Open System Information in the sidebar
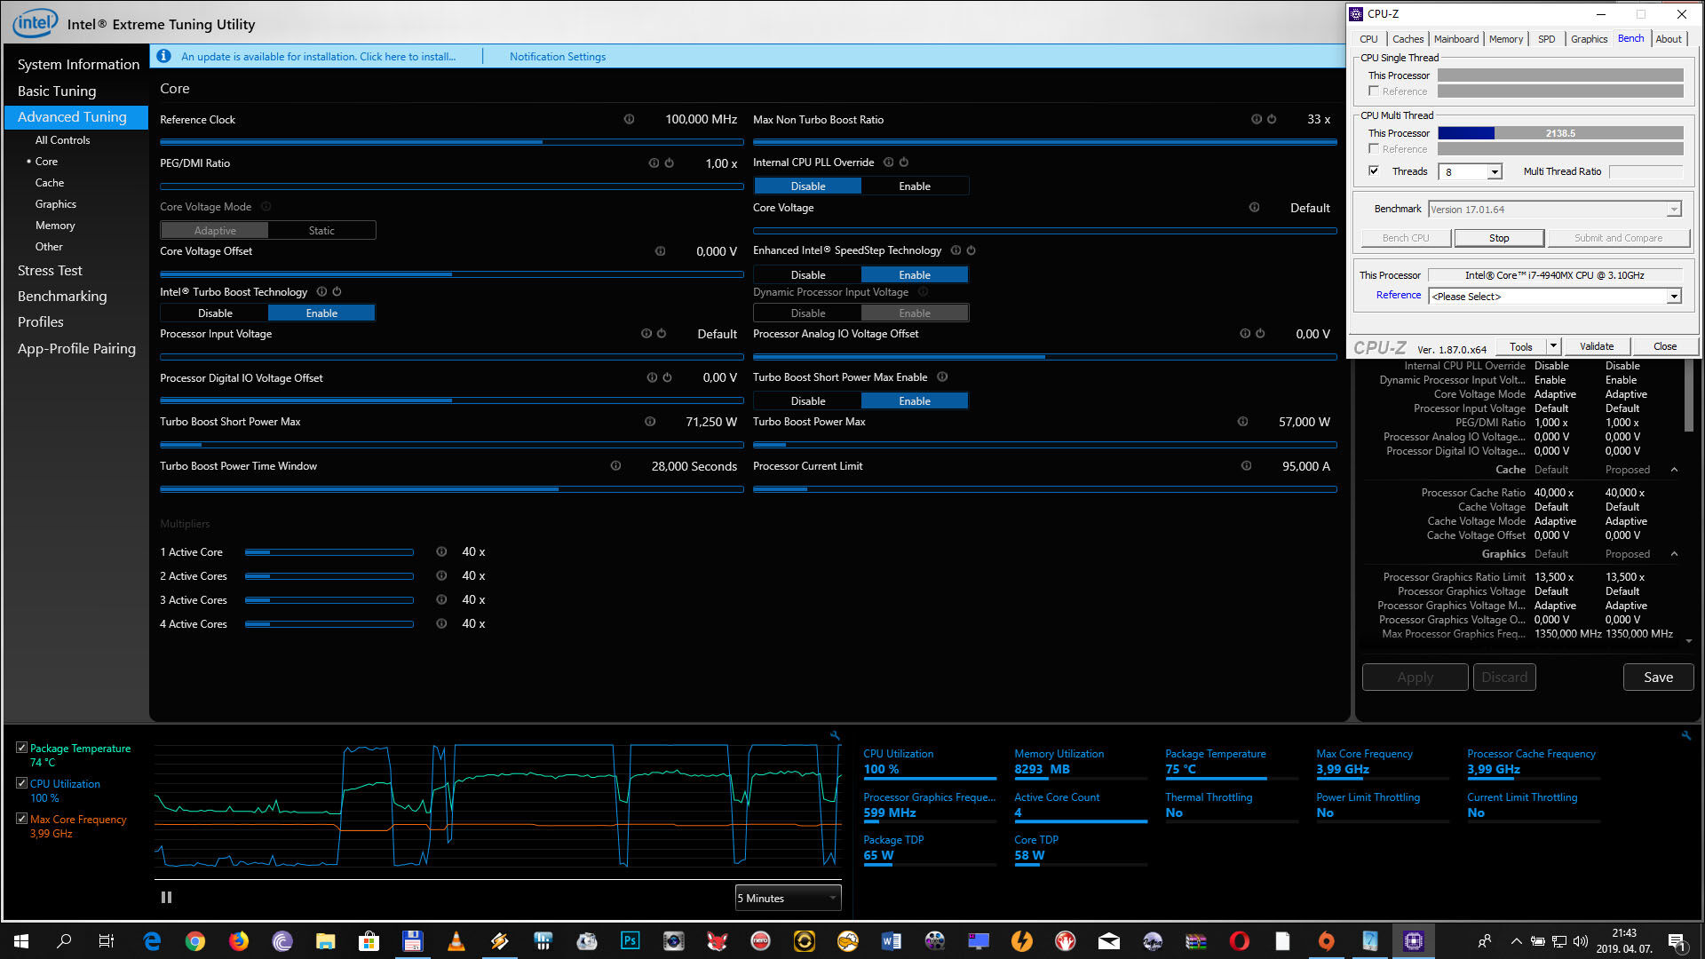1705x959 pixels. click(78, 65)
